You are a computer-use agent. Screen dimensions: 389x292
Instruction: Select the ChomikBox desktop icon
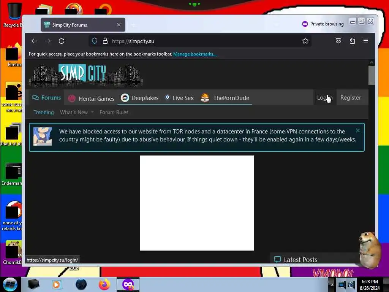tap(13, 252)
